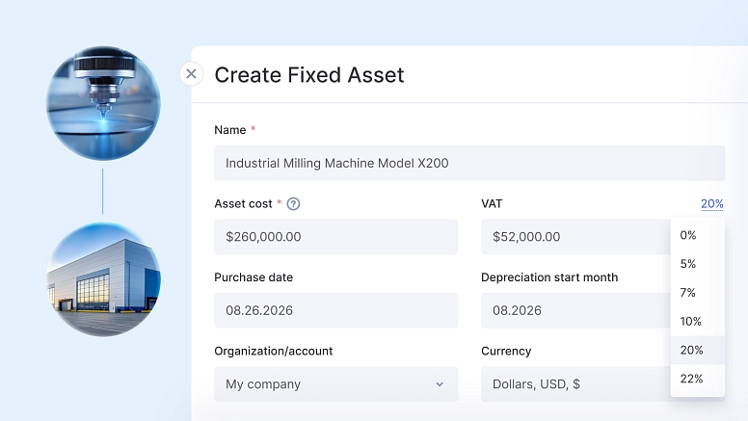
Task: Click the Name input field
Action: click(469, 163)
